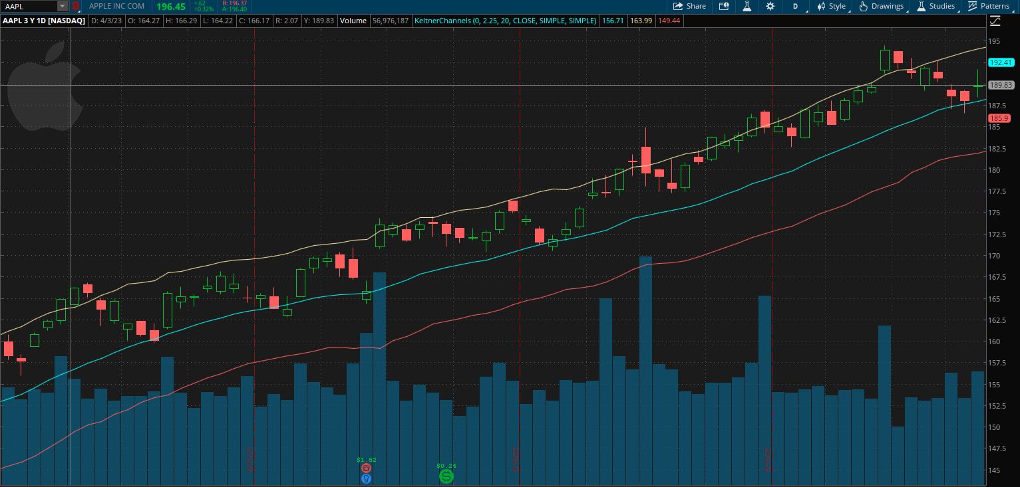The height and width of the screenshot is (487, 1020).
Task: Open the Style dropdown menu
Action: 832,6
